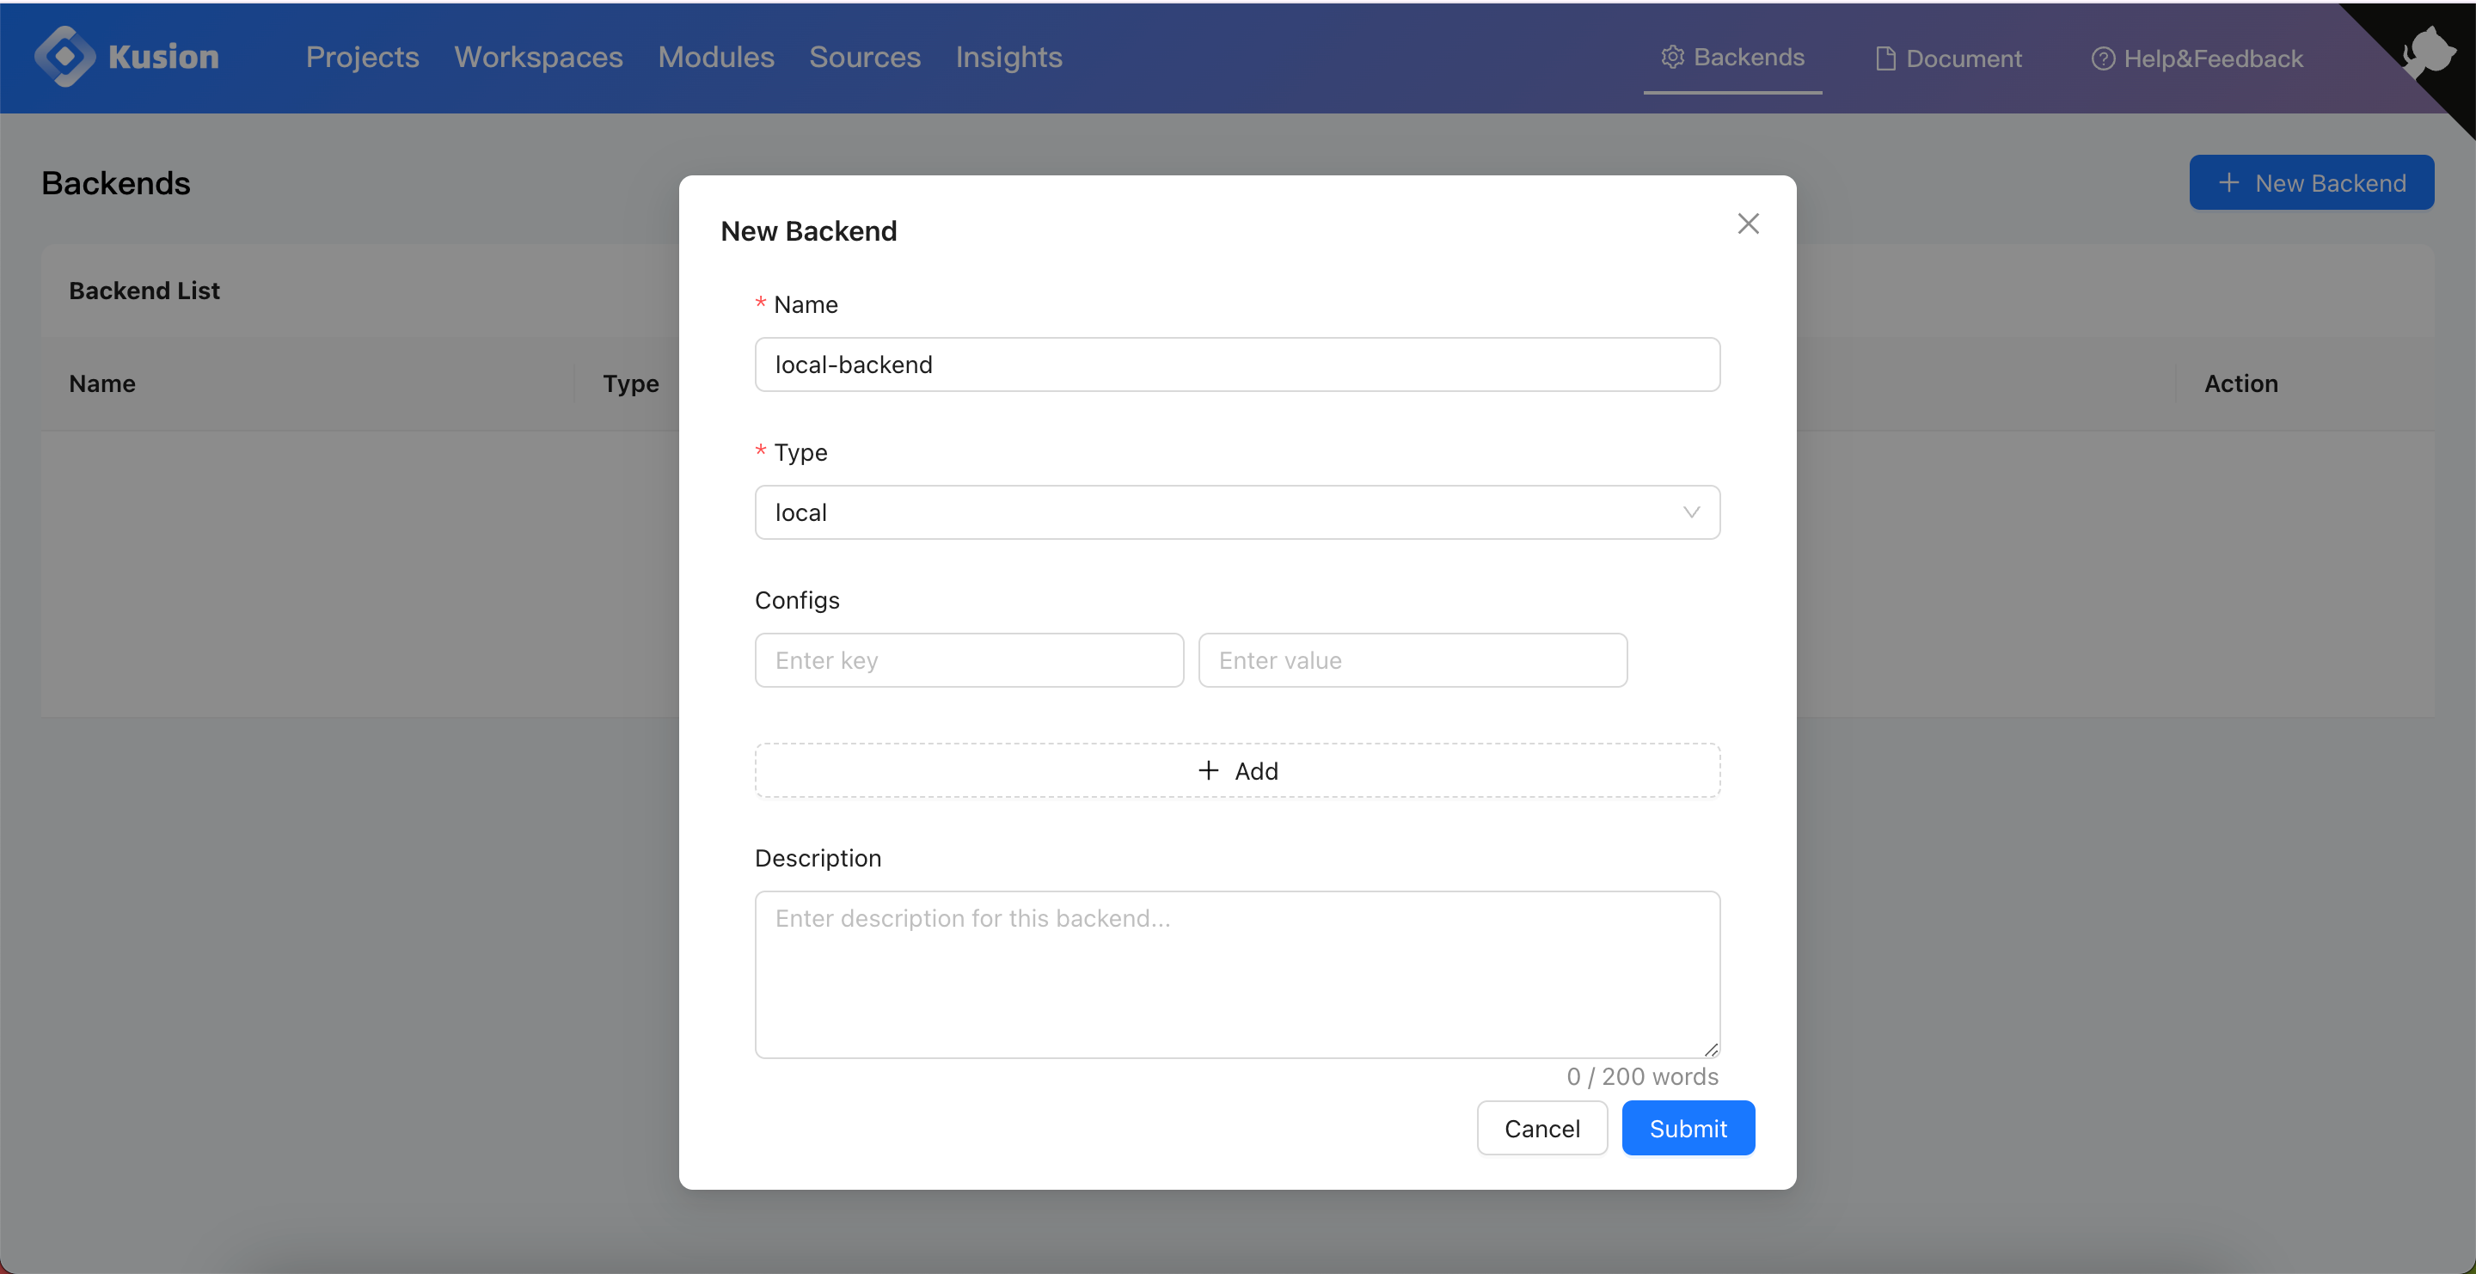Image resolution: width=2476 pixels, height=1274 pixels.
Task: Click the description textarea for this backend
Action: pyautogui.click(x=1237, y=974)
